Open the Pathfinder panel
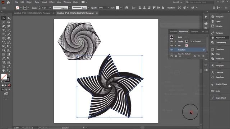 coord(219,59)
